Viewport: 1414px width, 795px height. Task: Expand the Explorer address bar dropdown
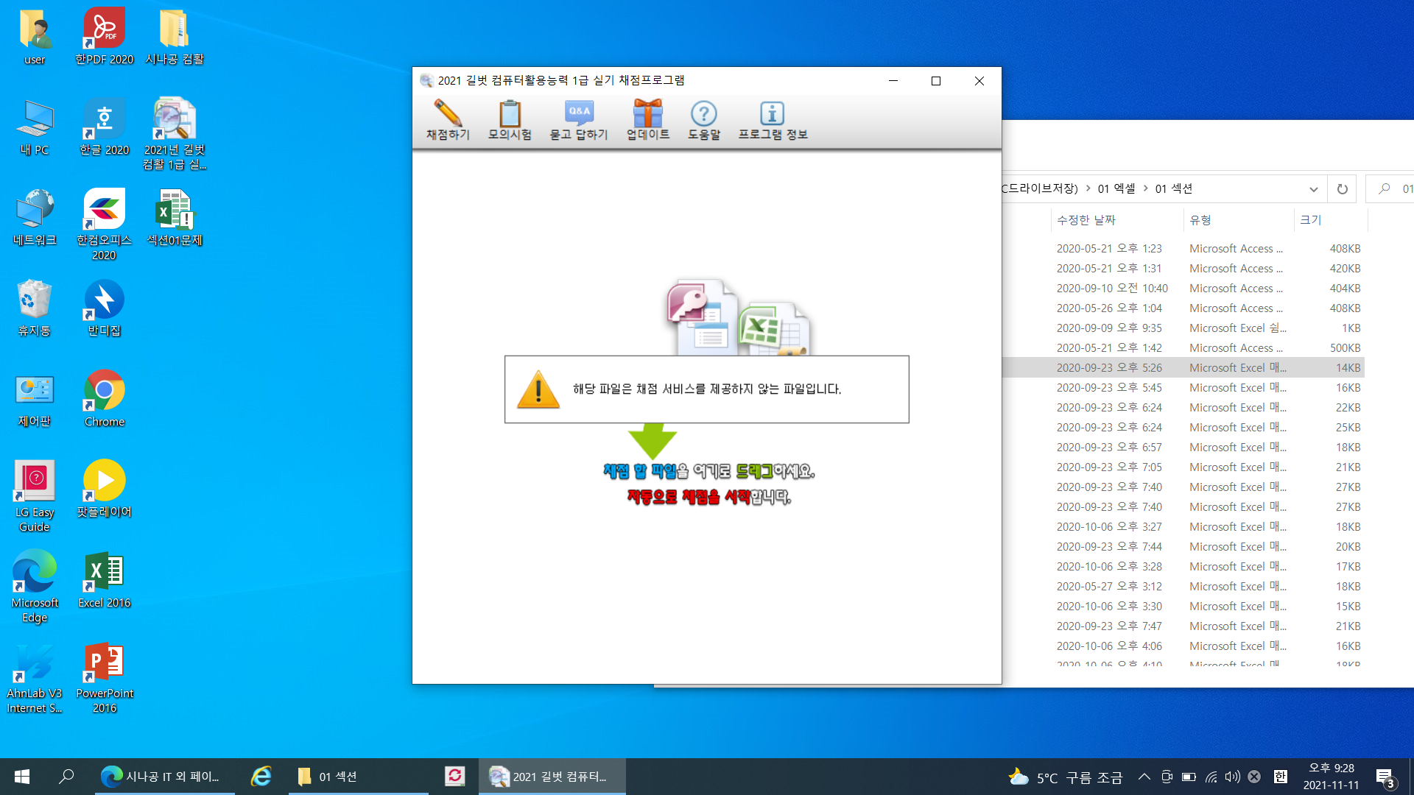tap(1313, 189)
